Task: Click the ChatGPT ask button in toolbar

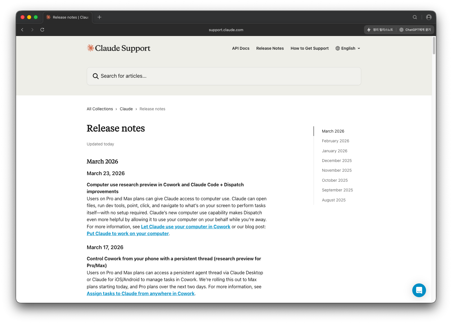Action: [415, 30]
